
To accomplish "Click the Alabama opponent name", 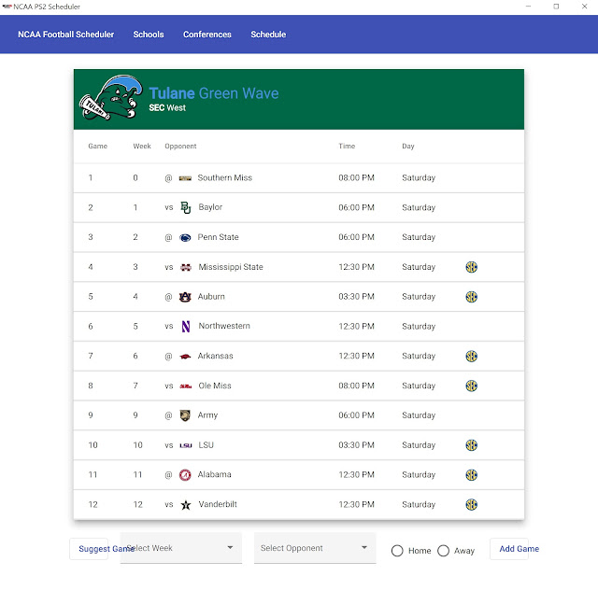I will click(214, 475).
